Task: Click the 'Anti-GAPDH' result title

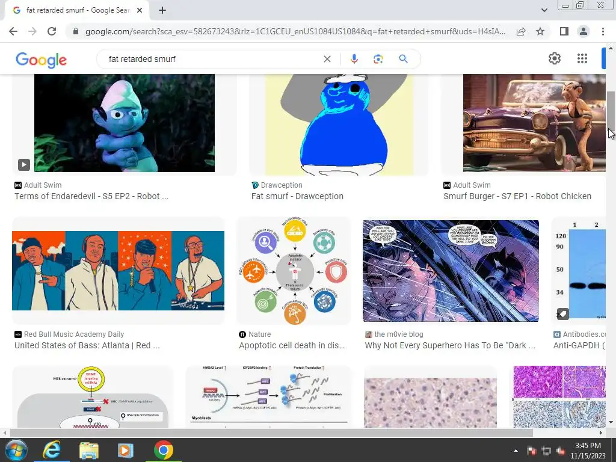Action: pyautogui.click(x=579, y=345)
